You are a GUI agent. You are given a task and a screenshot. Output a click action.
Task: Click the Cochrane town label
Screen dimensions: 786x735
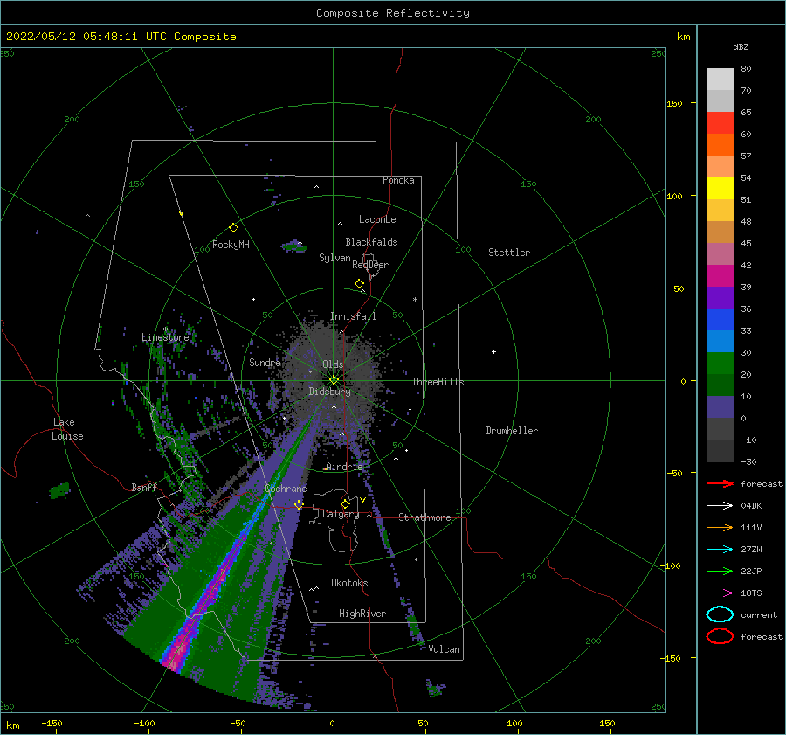tap(286, 489)
